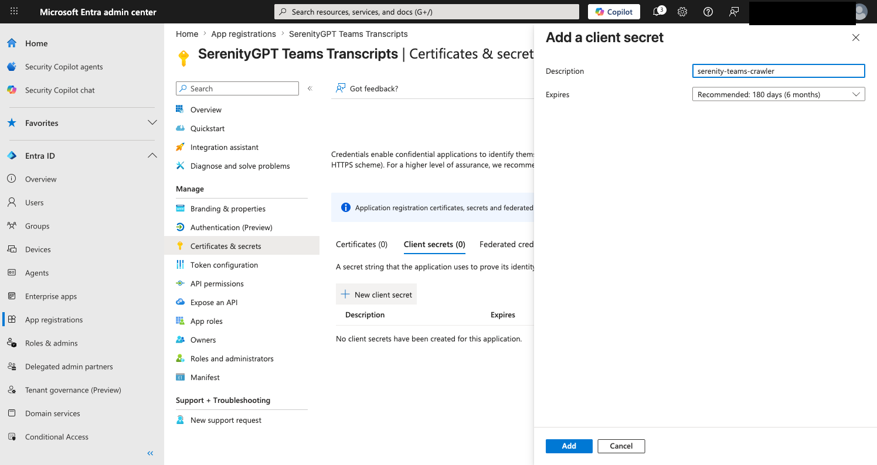Click the Cancel button
Viewport: 877px width, 465px height.
[621, 446]
